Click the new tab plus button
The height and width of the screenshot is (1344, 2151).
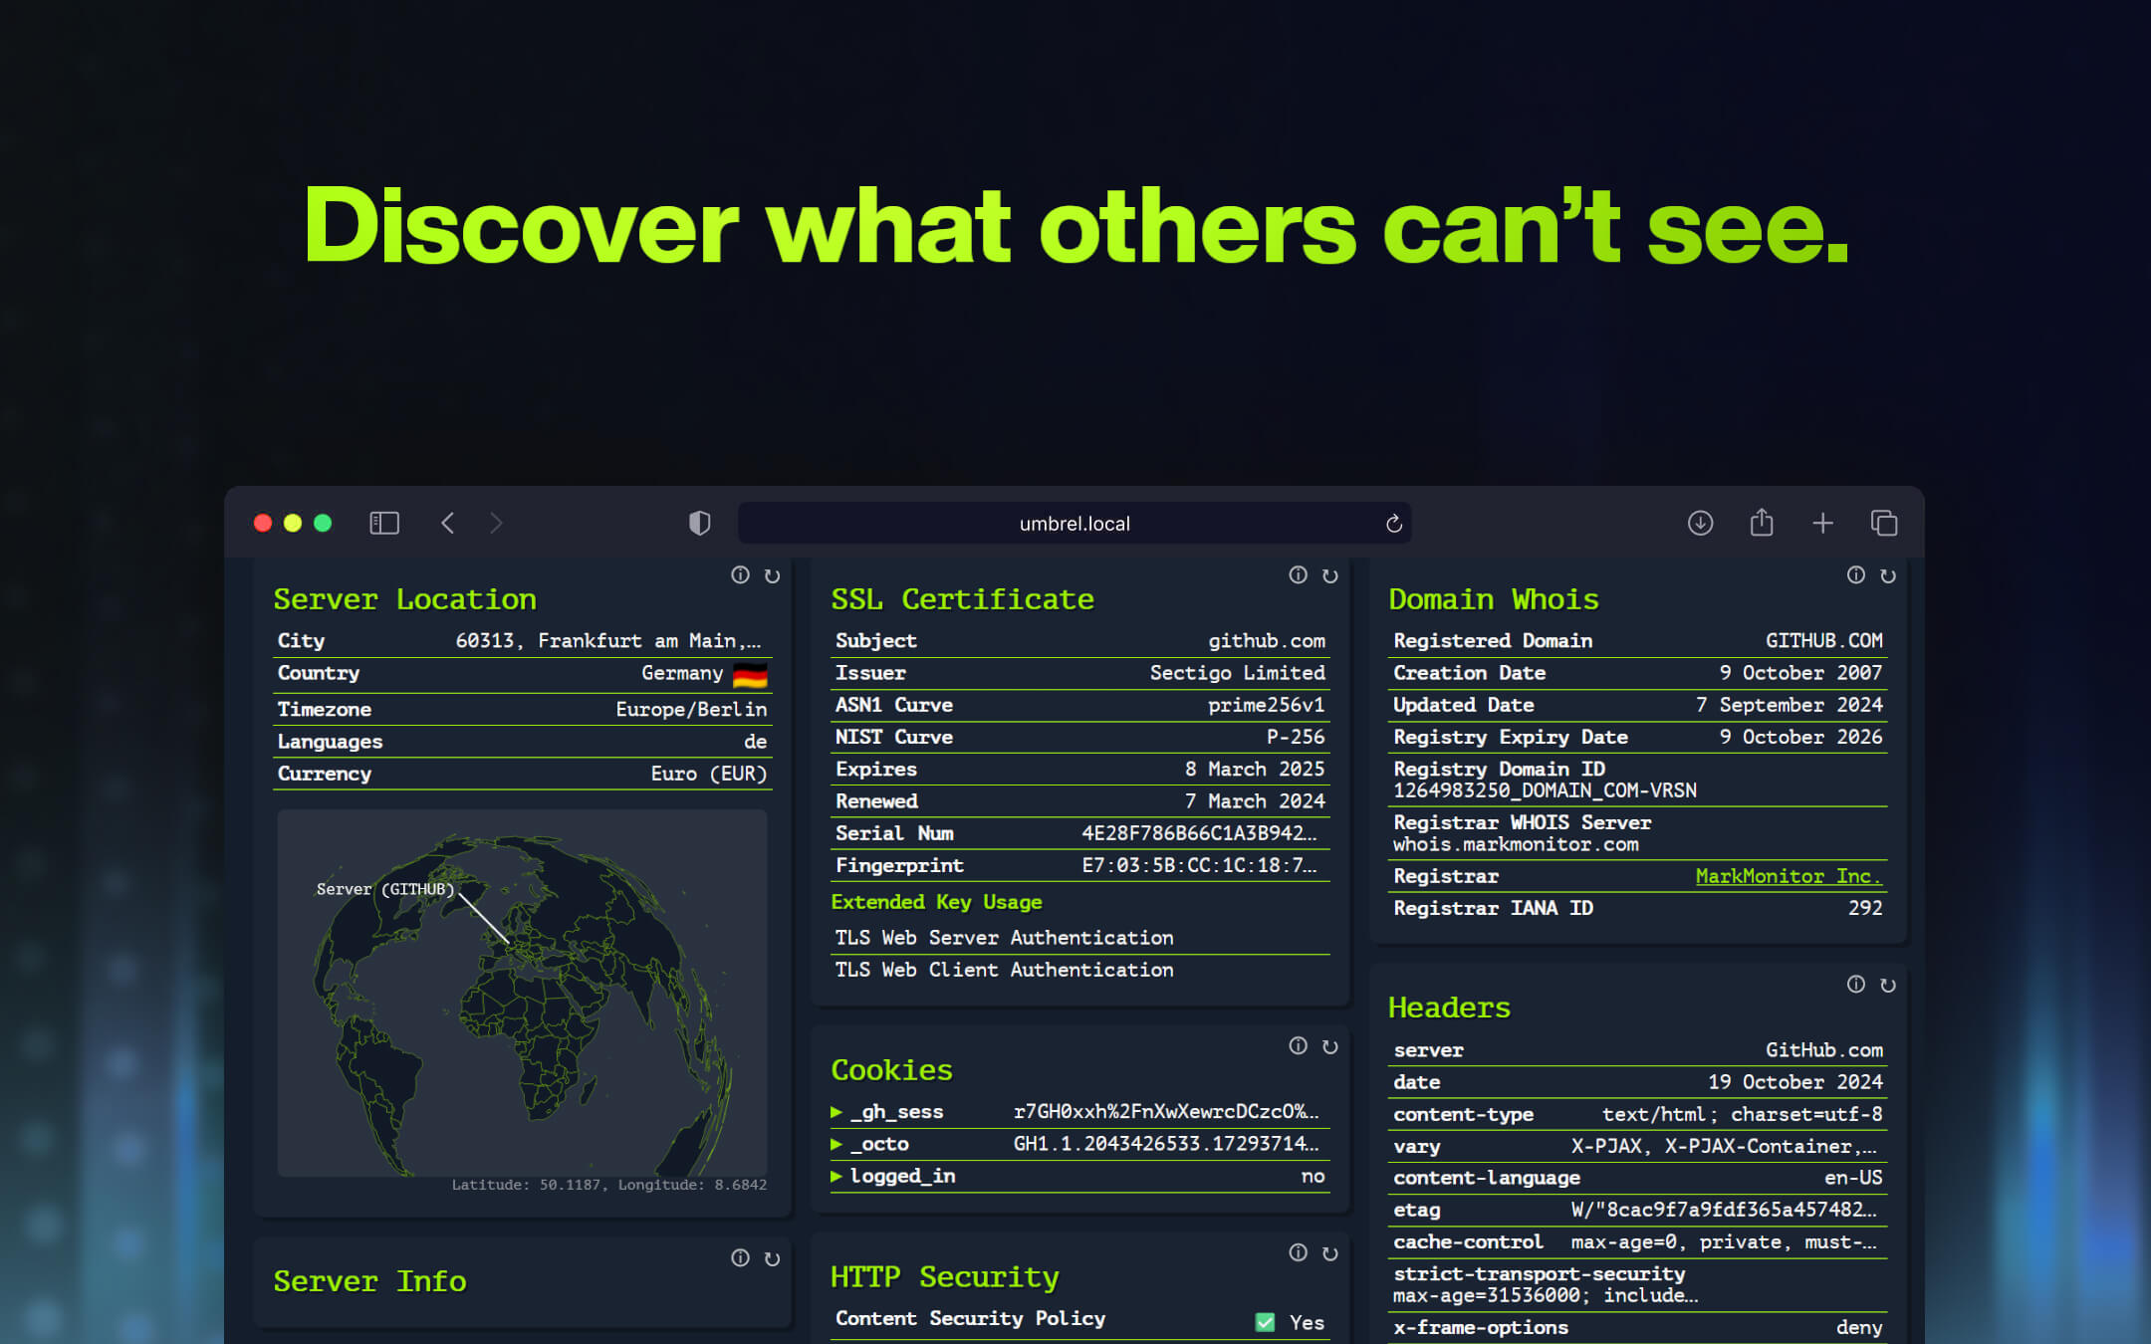click(1823, 523)
